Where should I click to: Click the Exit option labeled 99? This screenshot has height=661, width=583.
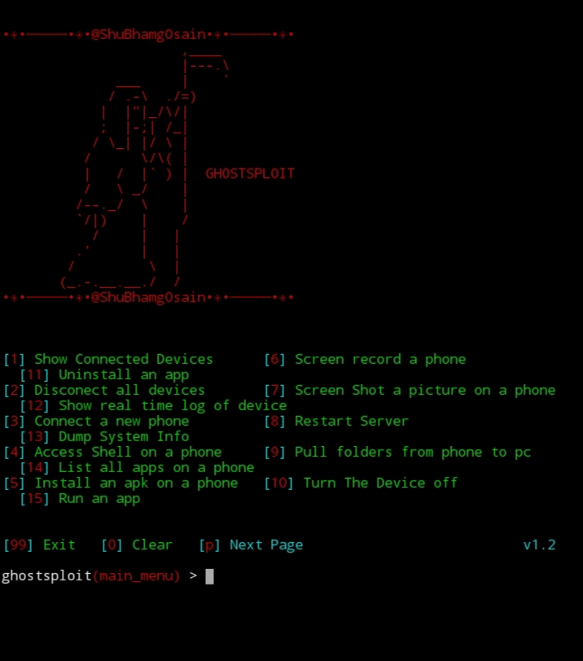point(39,545)
